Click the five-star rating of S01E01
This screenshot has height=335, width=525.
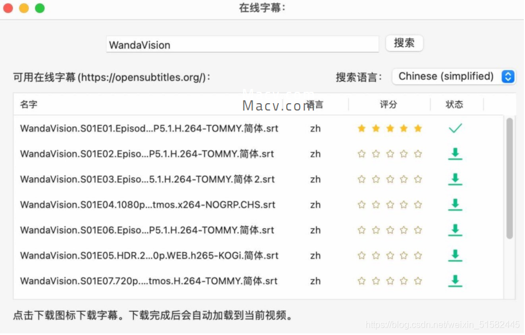tap(390, 128)
